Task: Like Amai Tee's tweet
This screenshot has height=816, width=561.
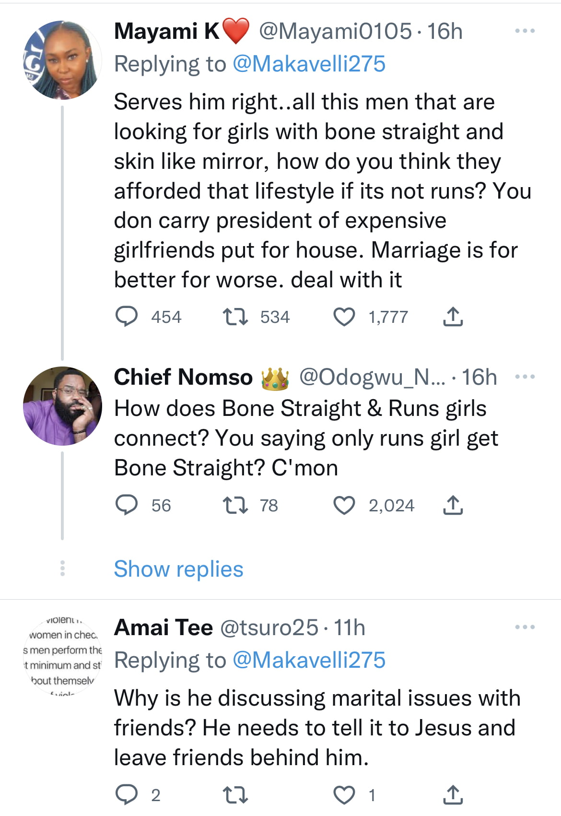Action: coord(344,795)
